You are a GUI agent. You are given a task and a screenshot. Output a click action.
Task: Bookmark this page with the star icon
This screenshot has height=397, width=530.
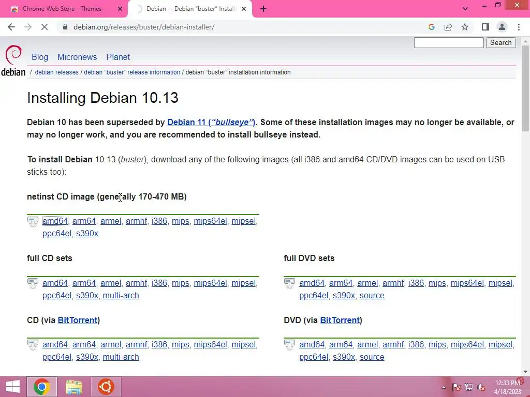(465, 27)
